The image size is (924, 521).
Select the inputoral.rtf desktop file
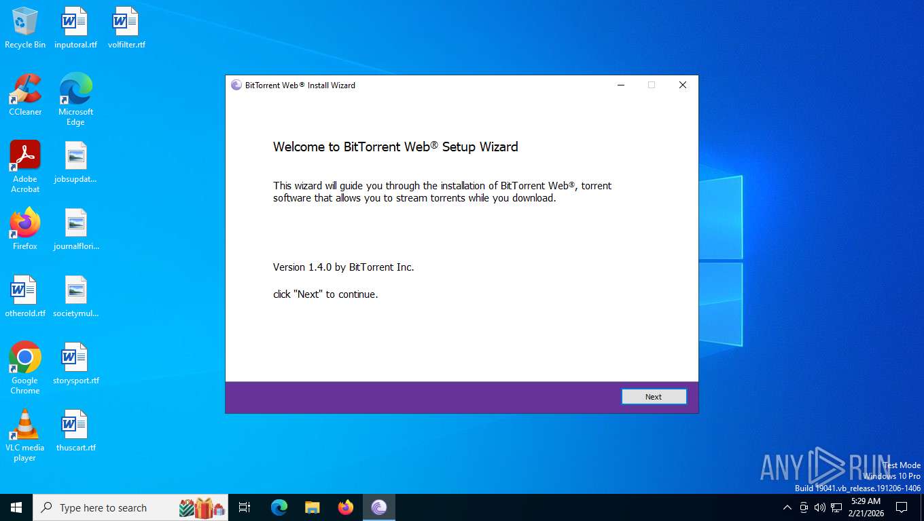(75, 28)
